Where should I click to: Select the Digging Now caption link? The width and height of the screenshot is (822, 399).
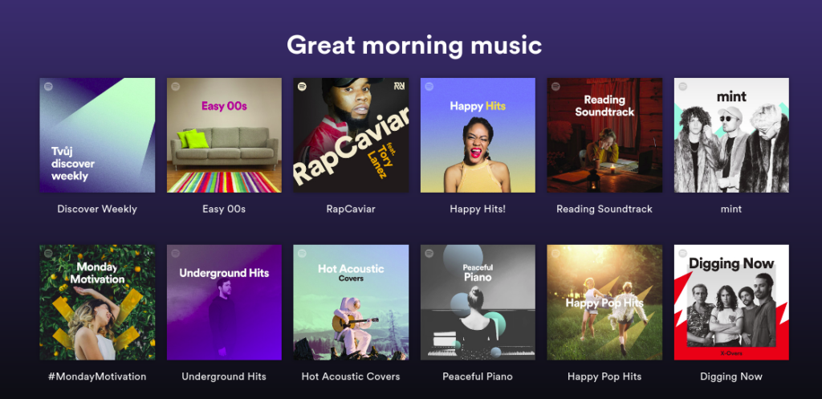click(731, 377)
